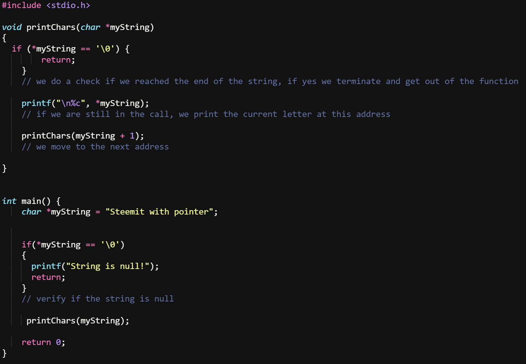Click the comment about reaching string end
Screen dimensions: 526x364
(270, 81)
